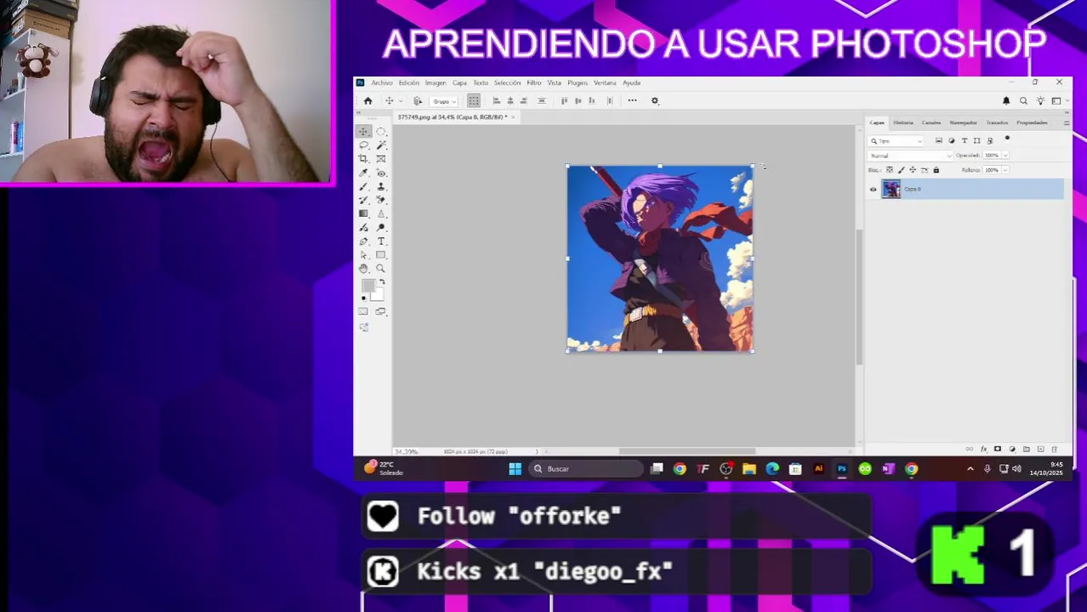This screenshot has width=1087, height=612.
Task: Select the Hand tool
Action: [364, 269]
